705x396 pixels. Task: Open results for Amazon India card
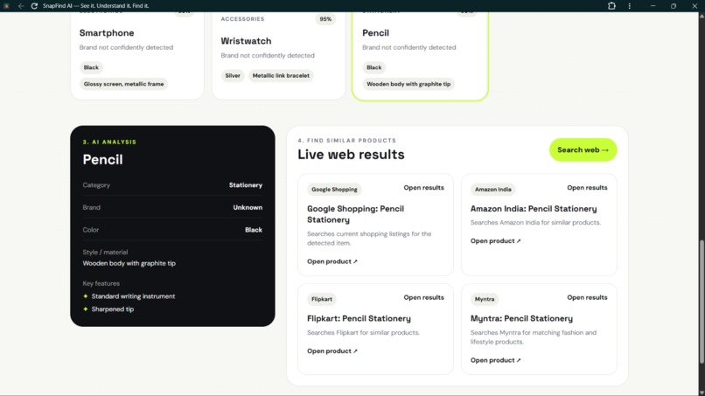pyautogui.click(x=587, y=188)
